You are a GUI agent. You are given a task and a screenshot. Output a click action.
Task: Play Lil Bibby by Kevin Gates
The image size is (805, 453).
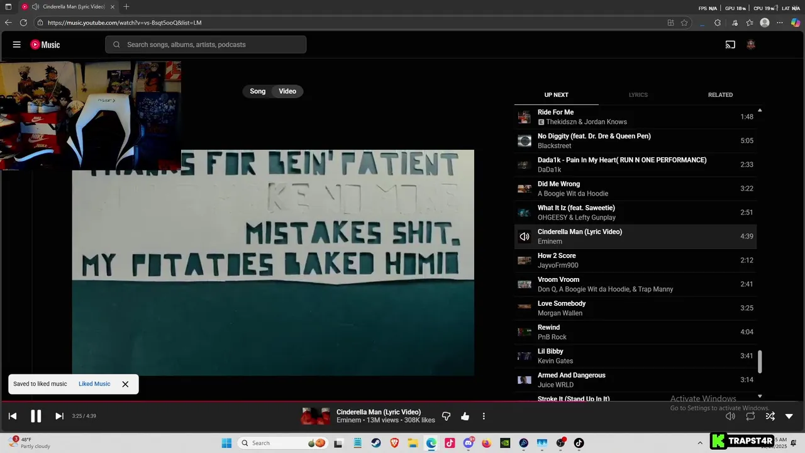[x=635, y=356]
